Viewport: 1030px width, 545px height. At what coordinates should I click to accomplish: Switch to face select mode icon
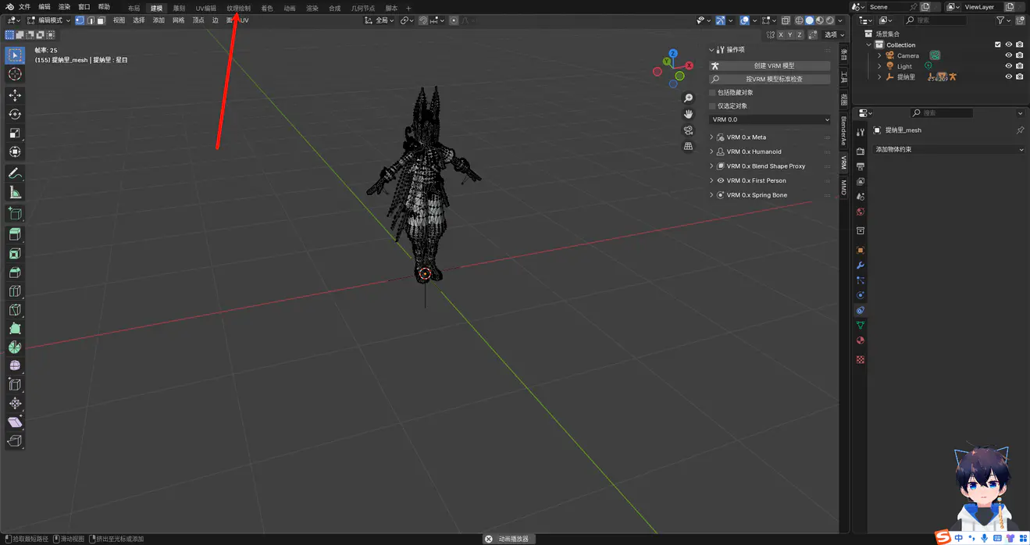point(101,20)
